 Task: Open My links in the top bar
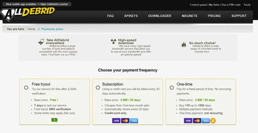click(214, 5)
